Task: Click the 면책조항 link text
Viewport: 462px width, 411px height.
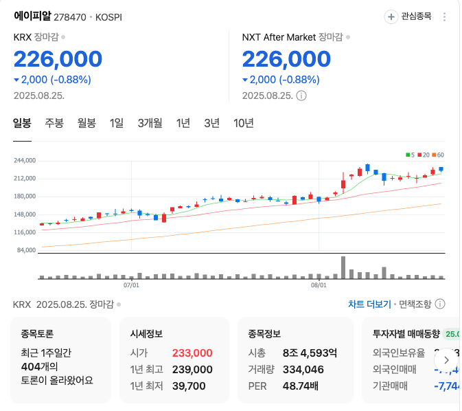Action: pyautogui.click(x=415, y=304)
